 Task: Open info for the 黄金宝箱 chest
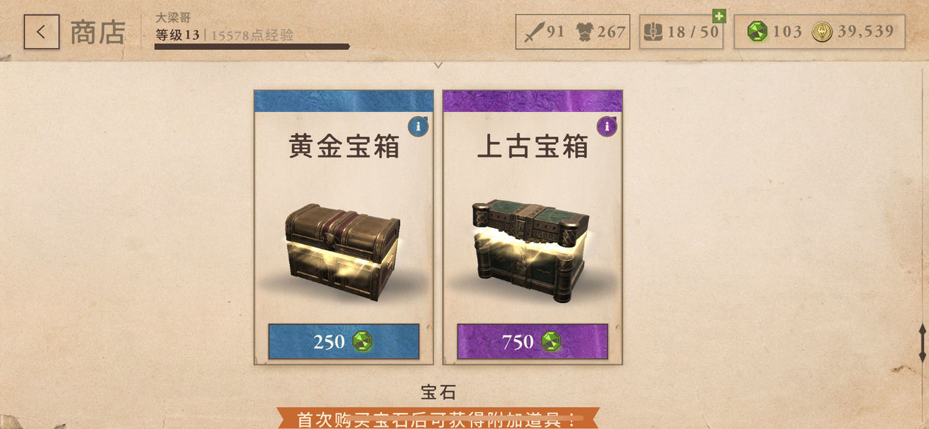click(418, 127)
